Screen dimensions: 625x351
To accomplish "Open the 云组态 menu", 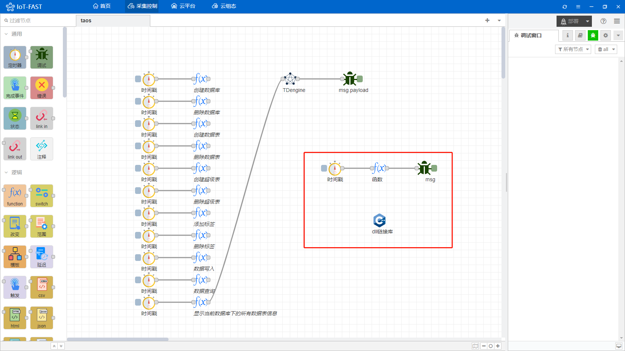I will point(224,6).
